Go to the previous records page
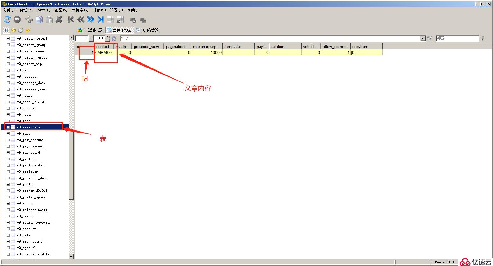The height and width of the screenshot is (266, 493). point(80,20)
